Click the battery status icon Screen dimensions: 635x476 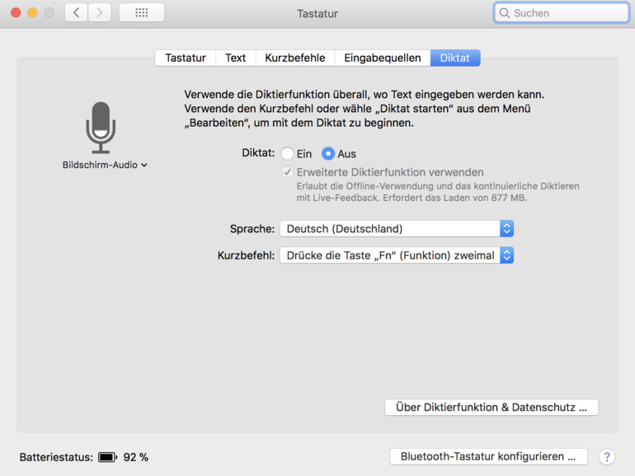[x=108, y=457]
